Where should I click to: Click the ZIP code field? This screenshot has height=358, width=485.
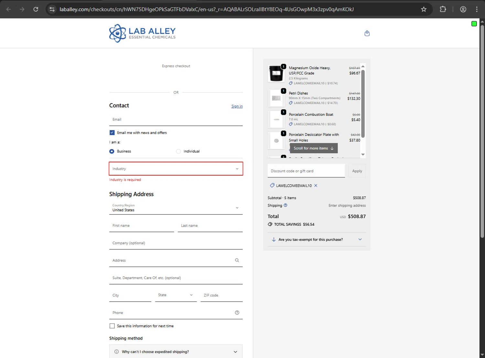pos(221,295)
